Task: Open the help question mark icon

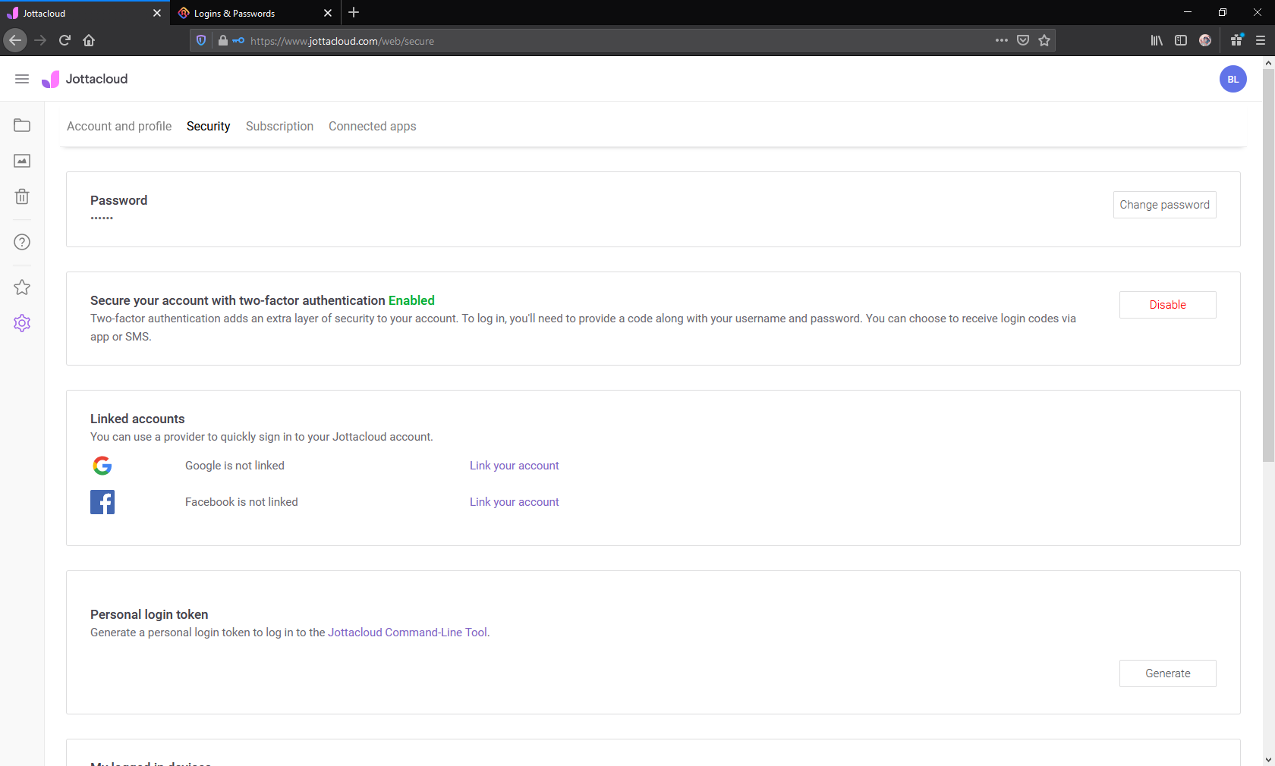Action: tap(22, 242)
